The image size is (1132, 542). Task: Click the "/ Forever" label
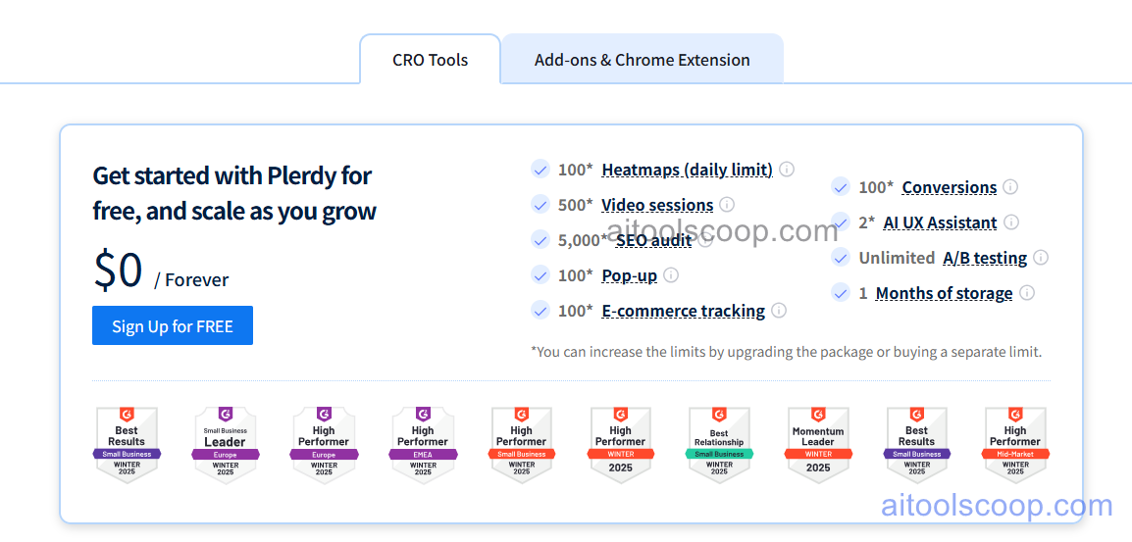pyautogui.click(x=191, y=280)
